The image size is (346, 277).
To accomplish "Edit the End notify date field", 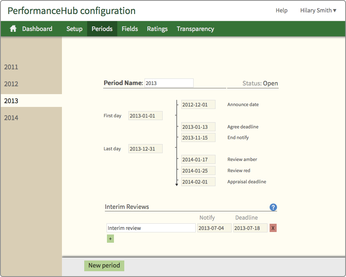I will [x=198, y=137].
